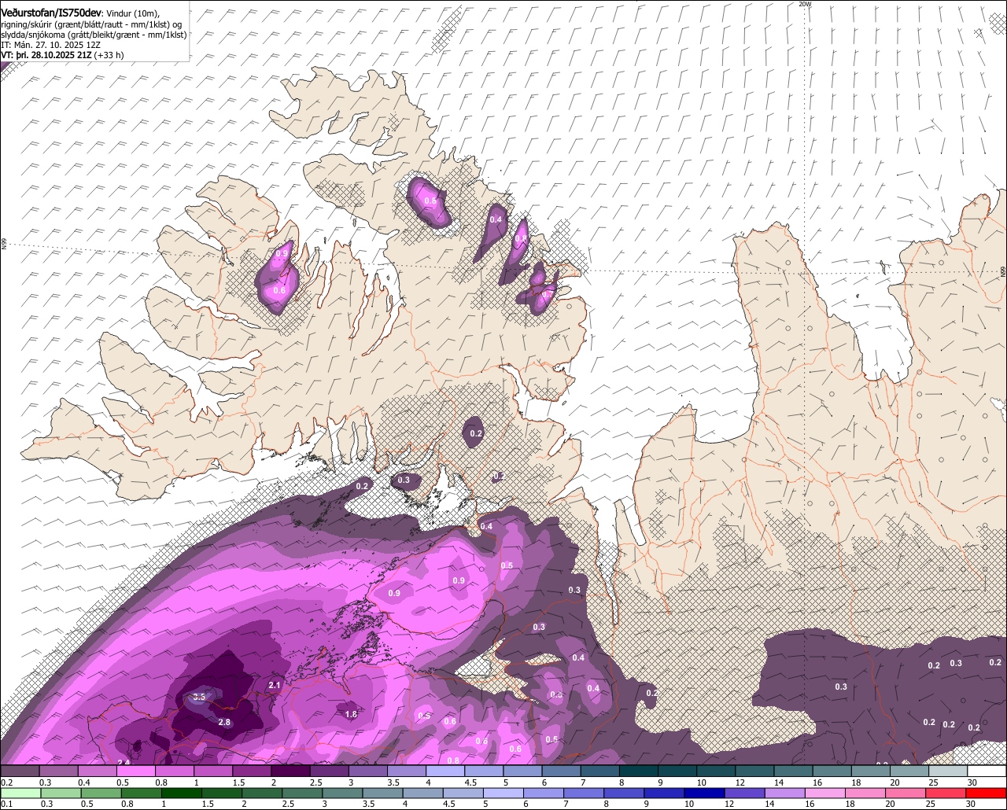Click the 3.5 snowfall value on map
Screen dimensions: 1007x810
point(198,697)
